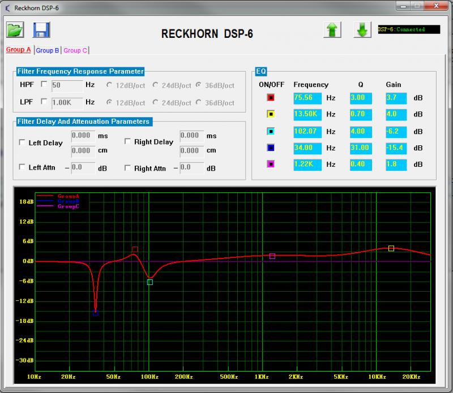Toggle the cyan EQ band on/off button

[x=271, y=131]
